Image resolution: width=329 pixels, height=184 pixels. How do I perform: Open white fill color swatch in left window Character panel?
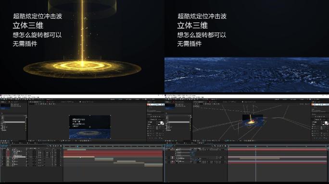[x=161, y=123]
